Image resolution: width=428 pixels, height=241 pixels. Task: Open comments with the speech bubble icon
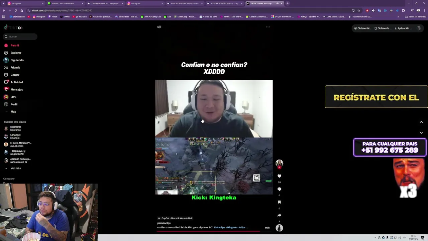point(279,189)
